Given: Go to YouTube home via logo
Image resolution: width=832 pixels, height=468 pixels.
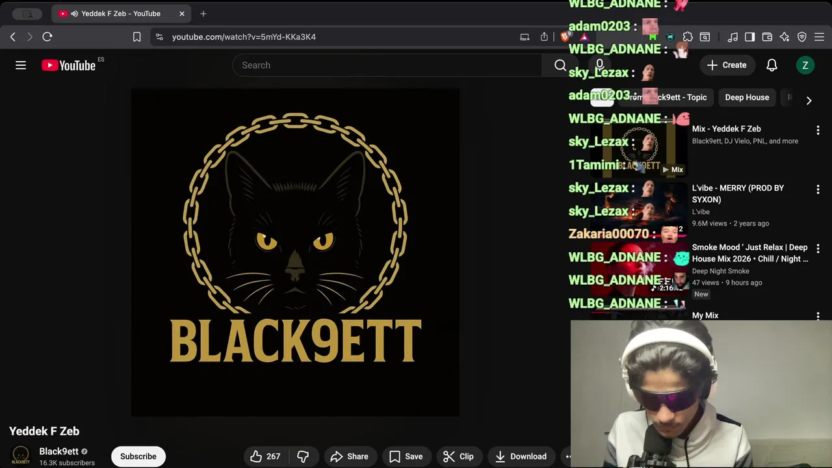Looking at the screenshot, I should 69,65.
